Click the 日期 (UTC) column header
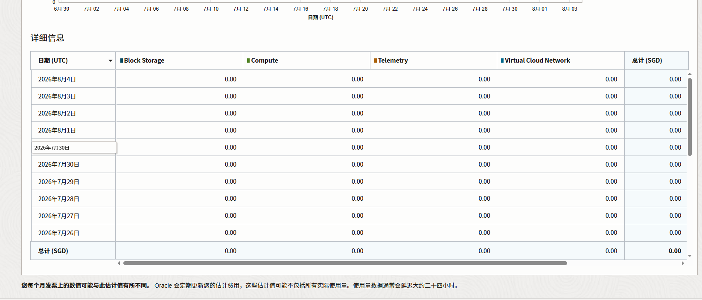 coord(73,61)
